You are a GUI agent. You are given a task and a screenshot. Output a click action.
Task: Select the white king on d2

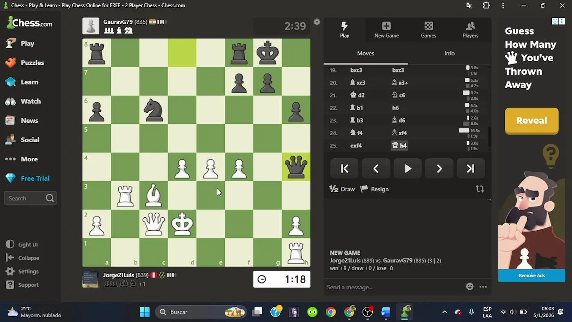(x=182, y=224)
